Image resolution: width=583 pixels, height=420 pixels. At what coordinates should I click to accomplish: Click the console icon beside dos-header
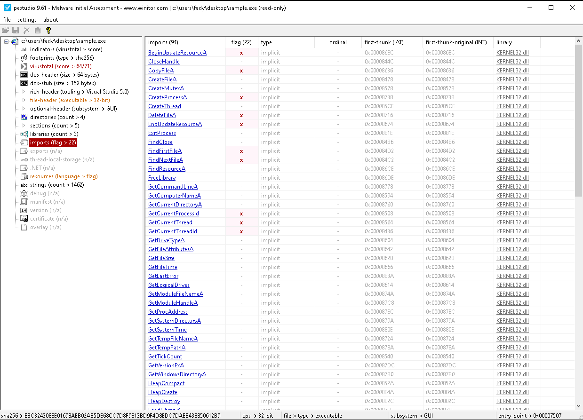[x=24, y=75]
